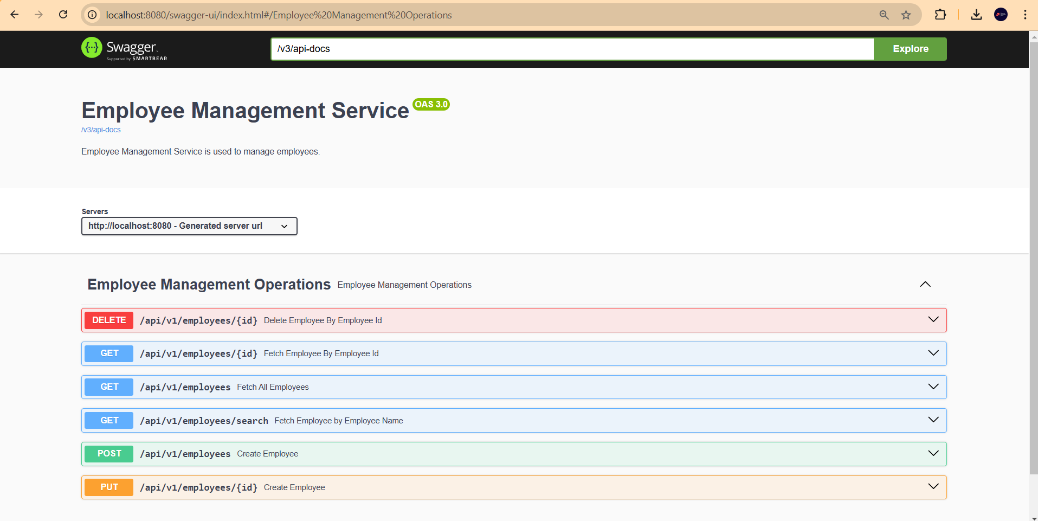Image resolution: width=1038 pixels, height=521 pixels.
Task: Open the browser profile avatar
Action: (x=1001, y=15)
